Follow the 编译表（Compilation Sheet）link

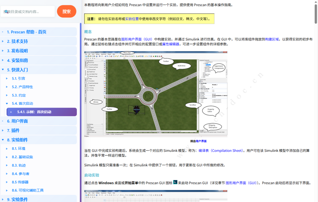(221, 151)
